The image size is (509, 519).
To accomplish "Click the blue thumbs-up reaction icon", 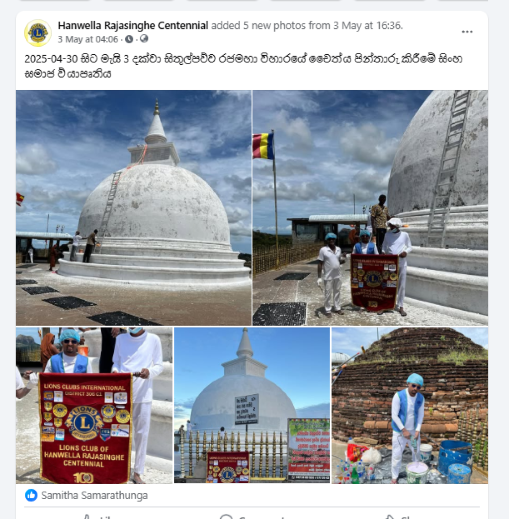I will pyautogui.click(x=31, y=496).
